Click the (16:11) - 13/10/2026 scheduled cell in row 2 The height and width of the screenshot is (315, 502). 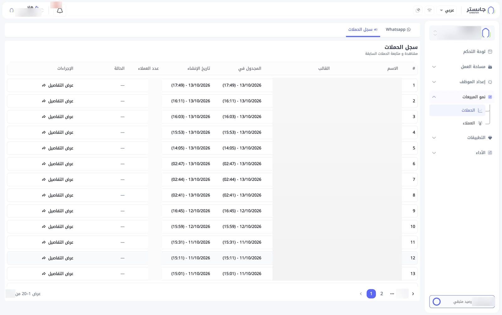pos(242,101)
